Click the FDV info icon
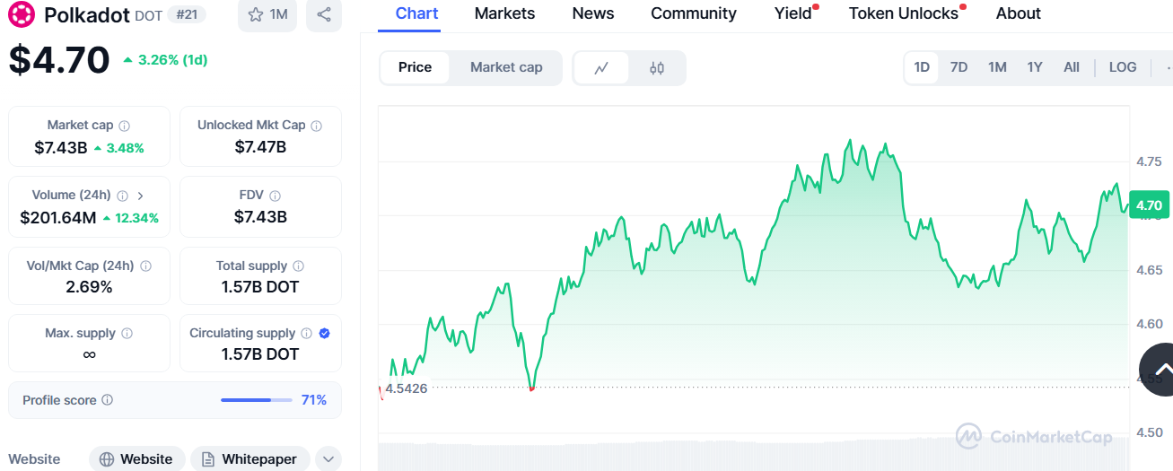 (276, 196)
